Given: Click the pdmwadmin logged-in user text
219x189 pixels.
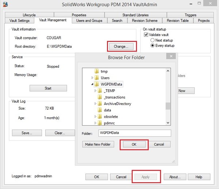Looking at the screenshot, I should 43,176.
